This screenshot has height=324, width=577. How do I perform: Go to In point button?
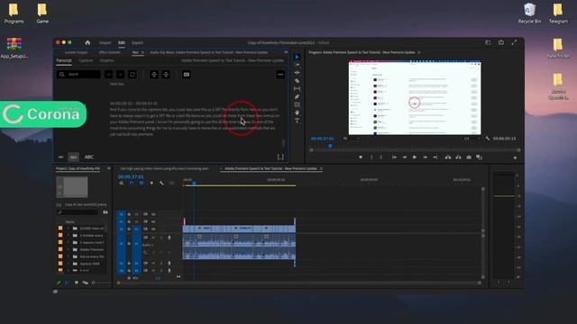click(394, 157)
